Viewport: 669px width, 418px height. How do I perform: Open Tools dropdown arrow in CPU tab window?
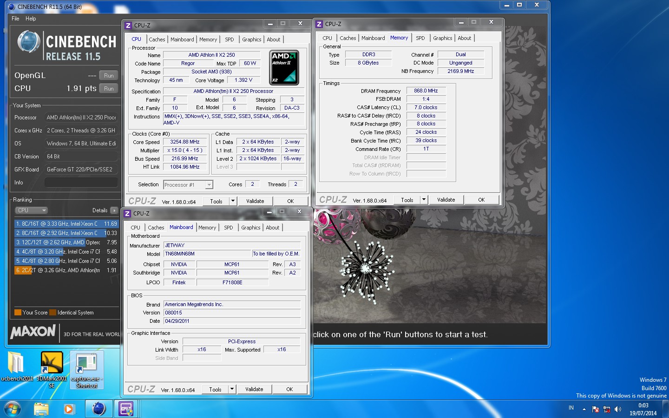[233, 201]
